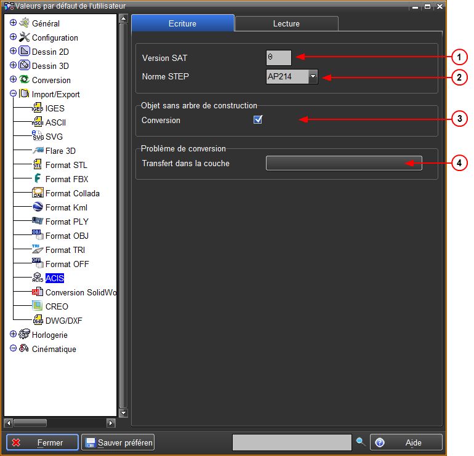Click the Version SAT input field
This screenshot has height=456, width=474.
(278, 58)
